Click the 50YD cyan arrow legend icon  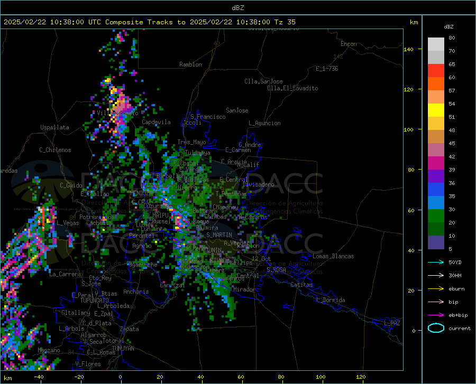pos(436,262)
